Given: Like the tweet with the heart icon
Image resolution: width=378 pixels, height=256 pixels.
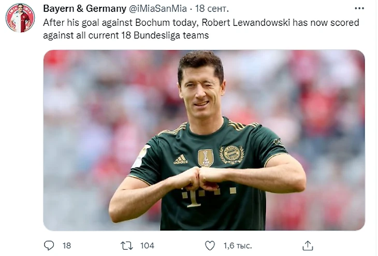Looking at the screenshot, I should click(210, 246).
